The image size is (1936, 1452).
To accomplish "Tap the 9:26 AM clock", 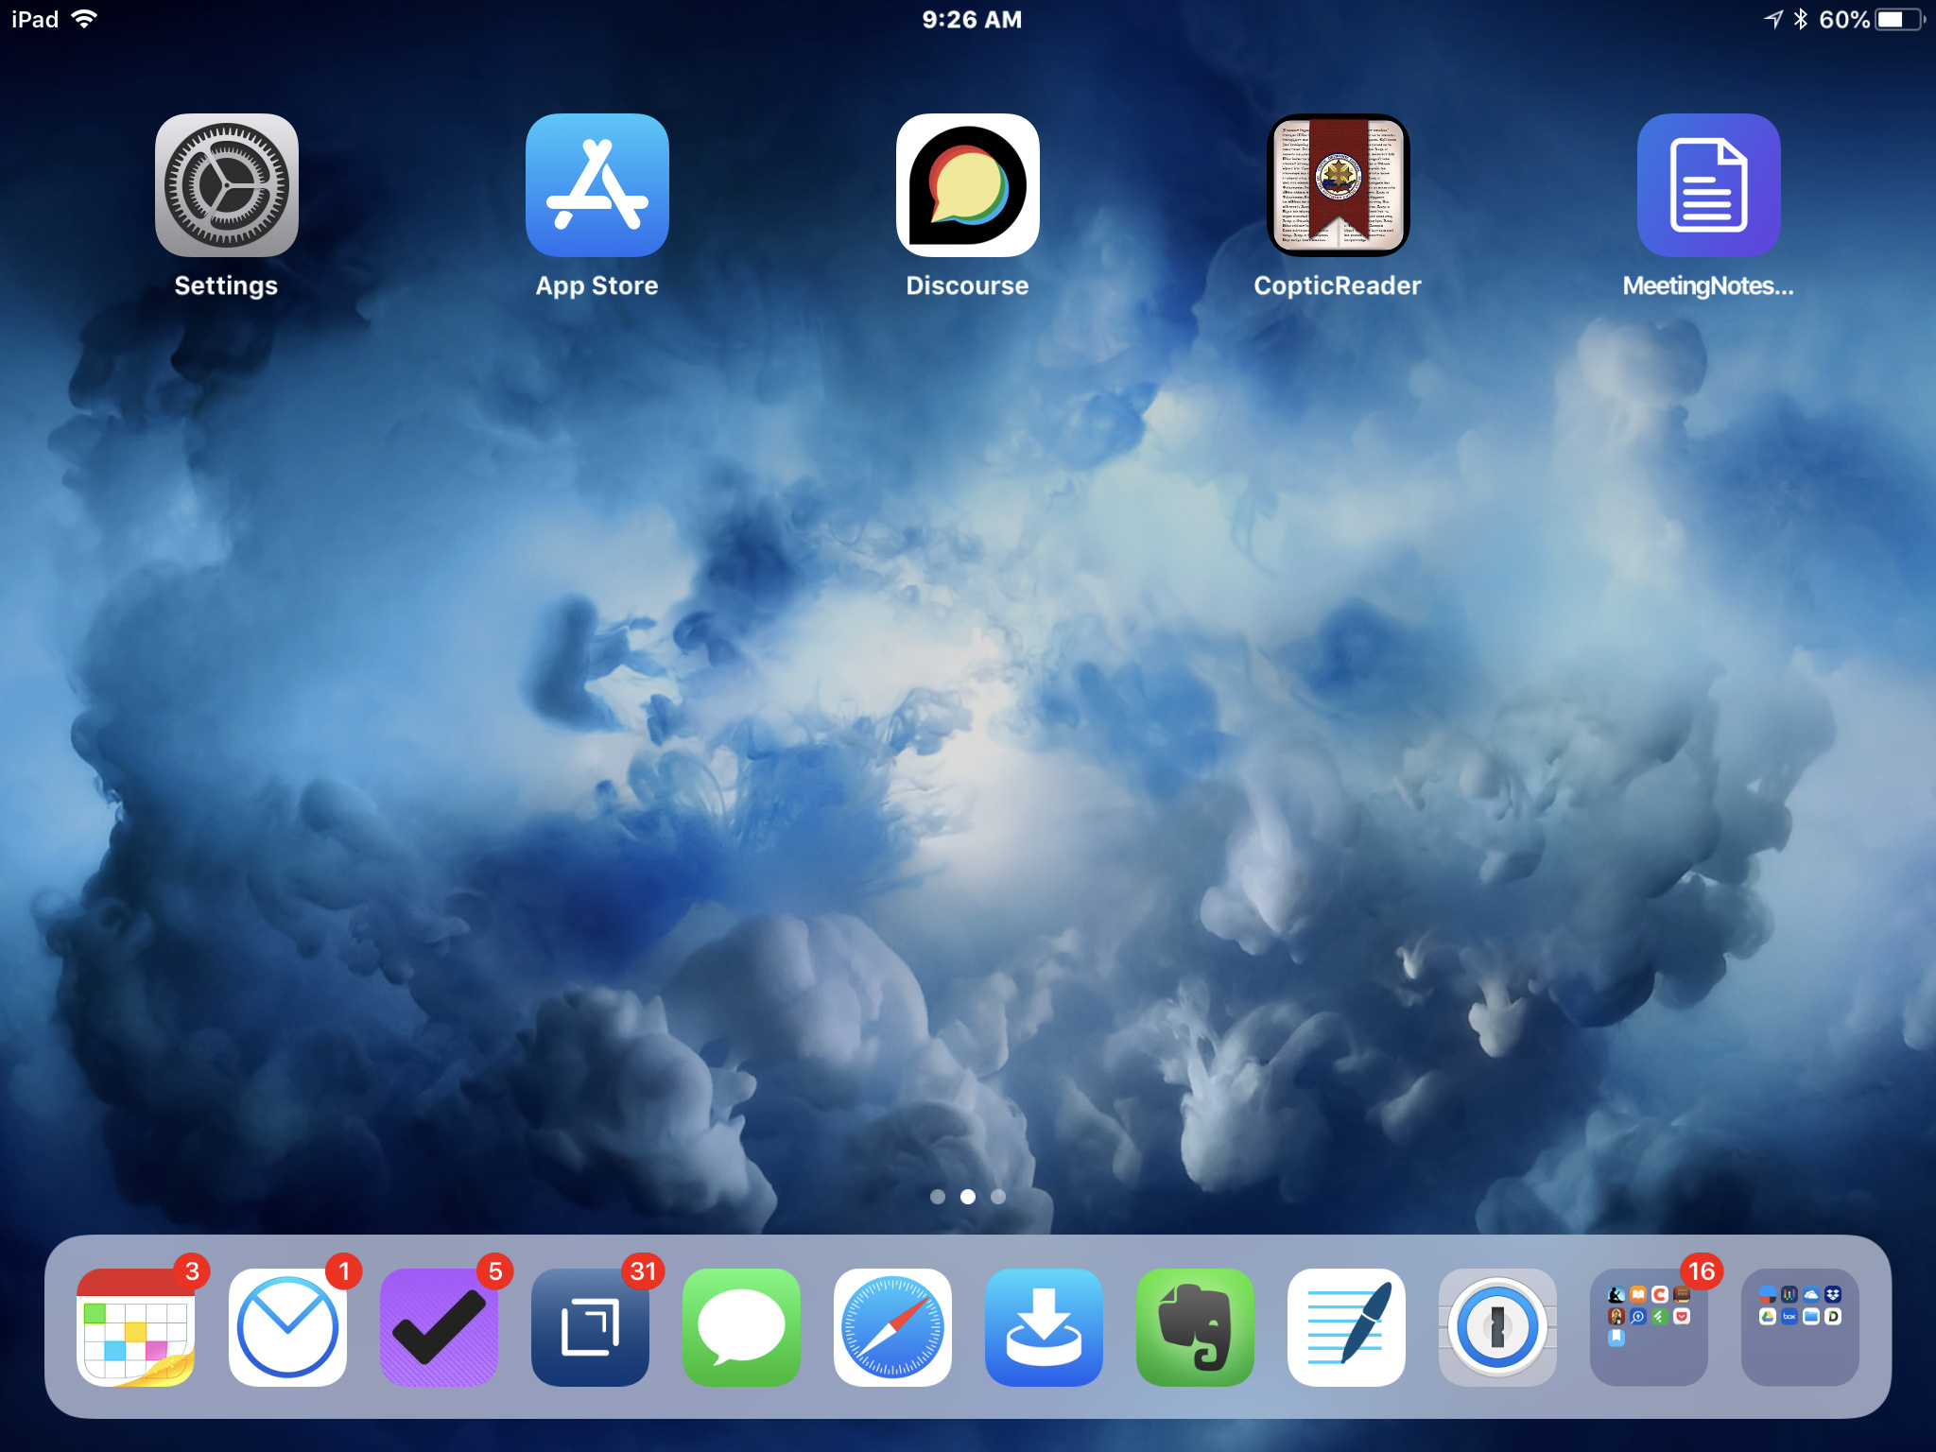I will click(x=972, y=20).
